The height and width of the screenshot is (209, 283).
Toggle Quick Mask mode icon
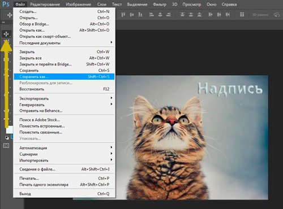coord(6,146)
